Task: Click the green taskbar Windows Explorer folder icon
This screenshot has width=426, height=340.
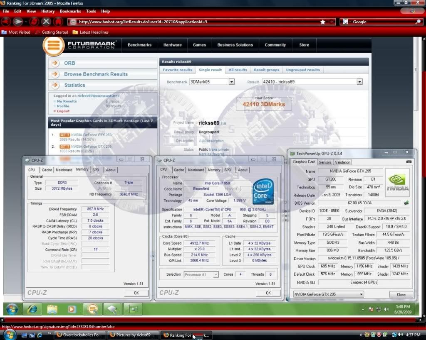Action: [52, 309]
